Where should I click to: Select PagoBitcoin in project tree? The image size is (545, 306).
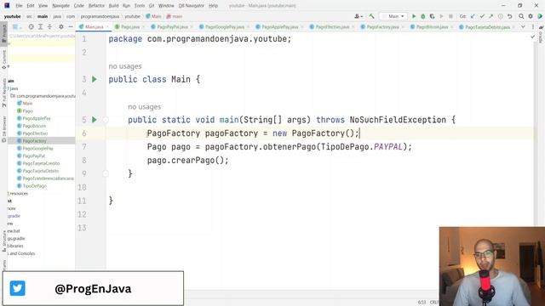click(x=34, y=126)
